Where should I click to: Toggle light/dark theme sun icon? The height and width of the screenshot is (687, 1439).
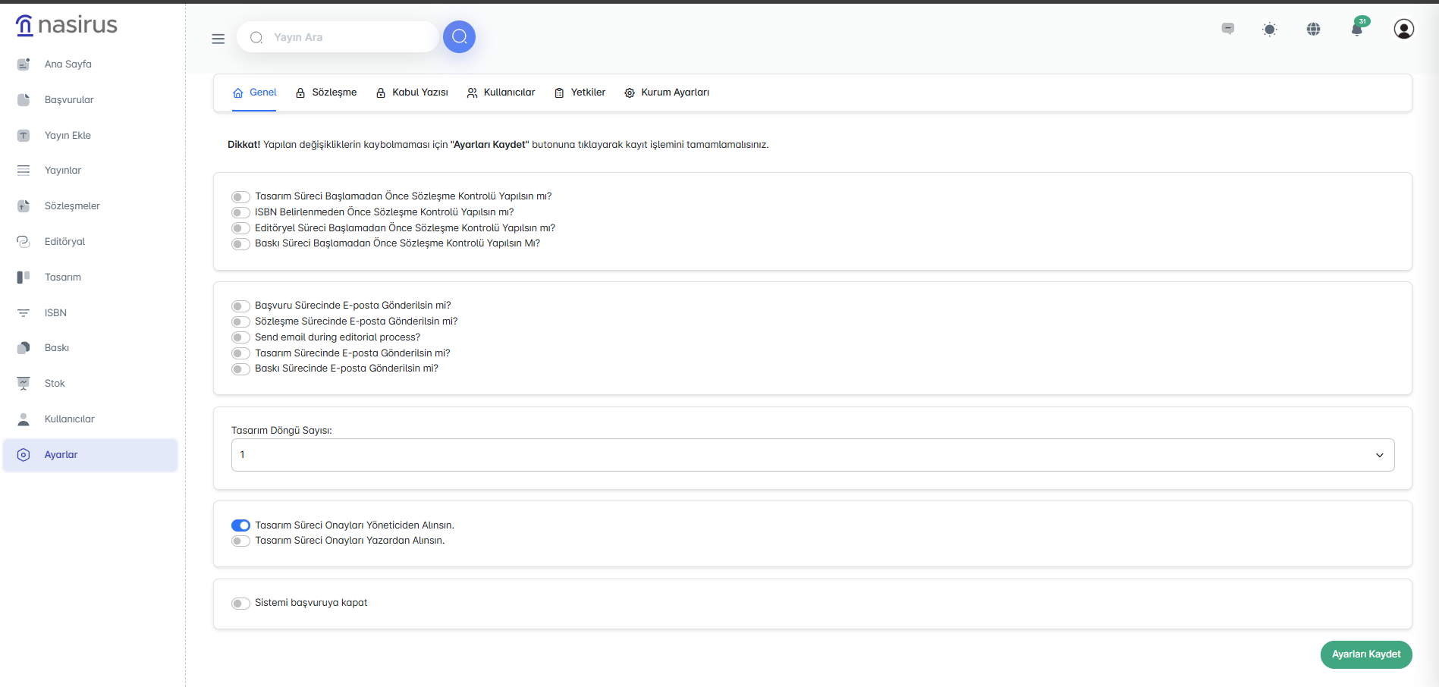1269,30
